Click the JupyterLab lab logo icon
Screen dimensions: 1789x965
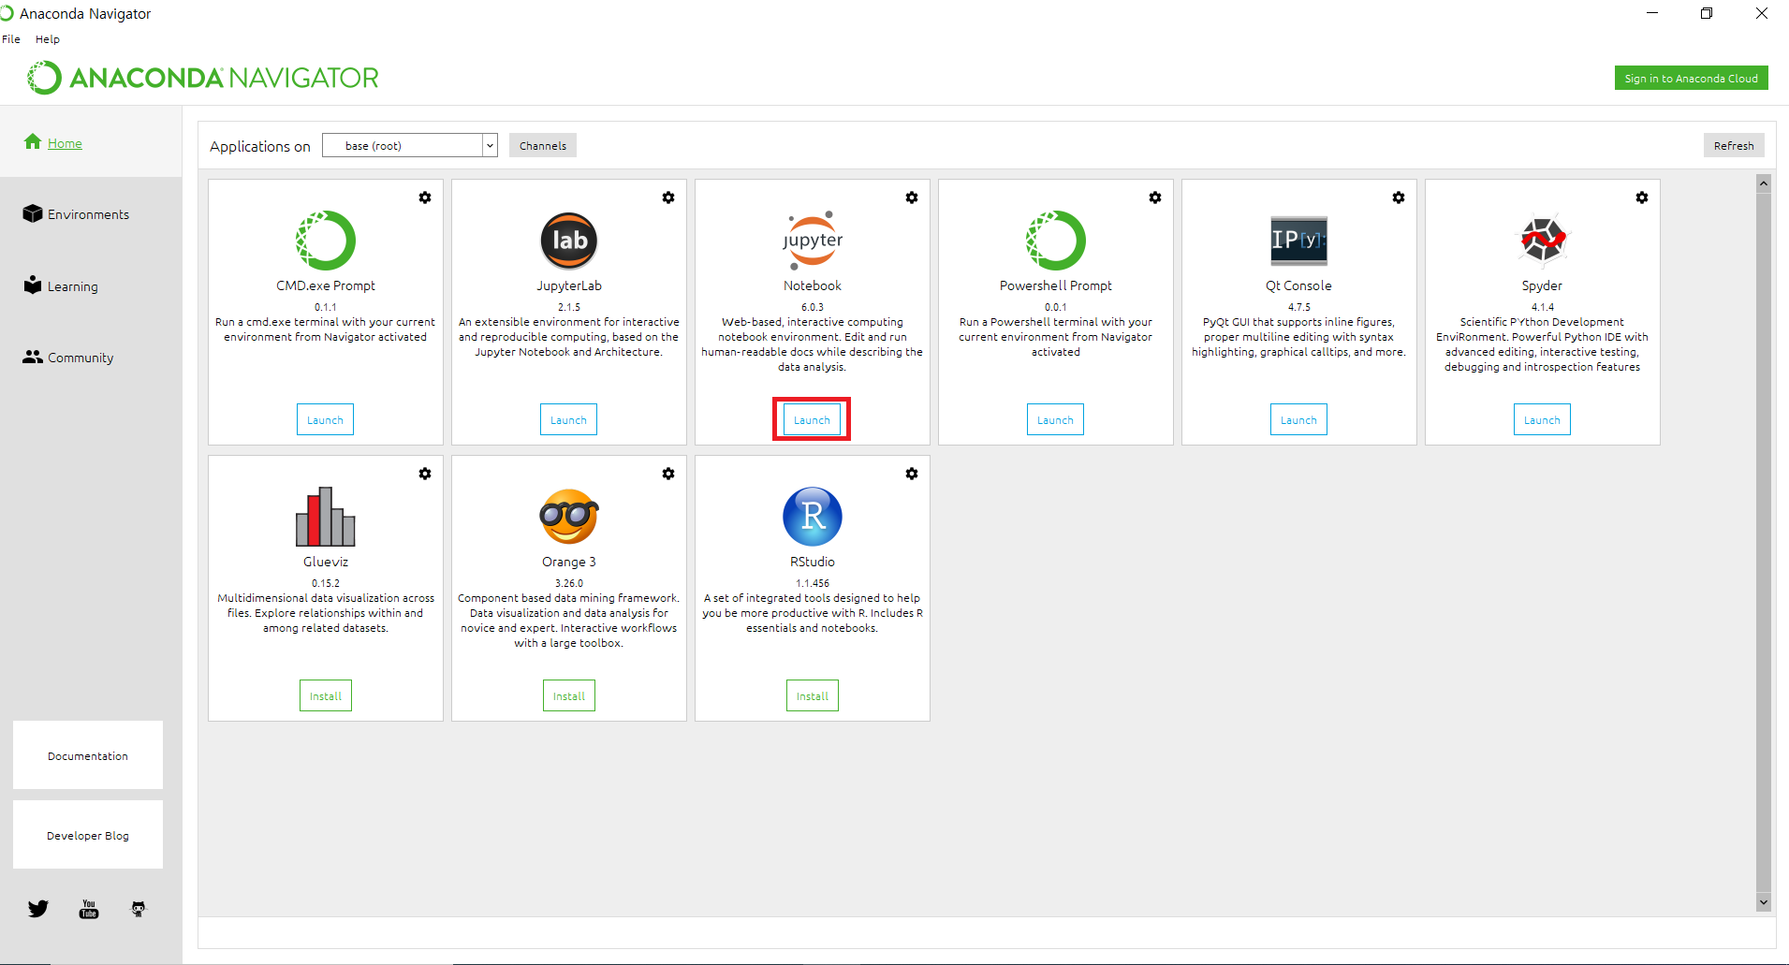[x=569, y=241]
